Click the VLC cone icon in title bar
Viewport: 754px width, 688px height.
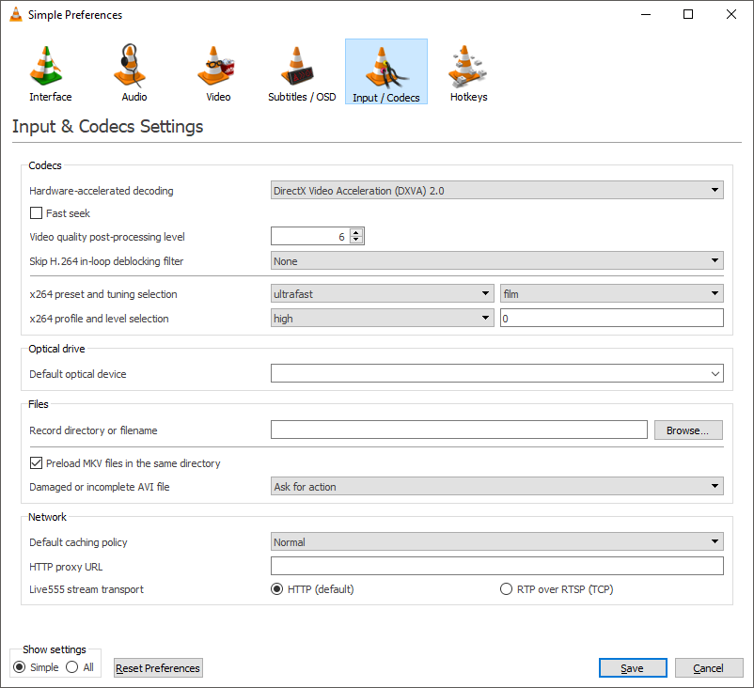16,14
